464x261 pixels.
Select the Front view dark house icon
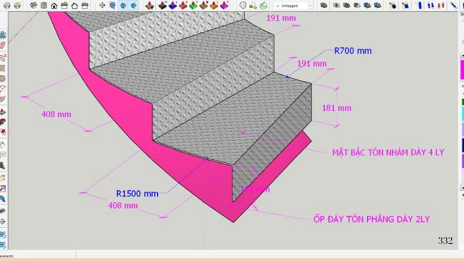click(54, 5)
